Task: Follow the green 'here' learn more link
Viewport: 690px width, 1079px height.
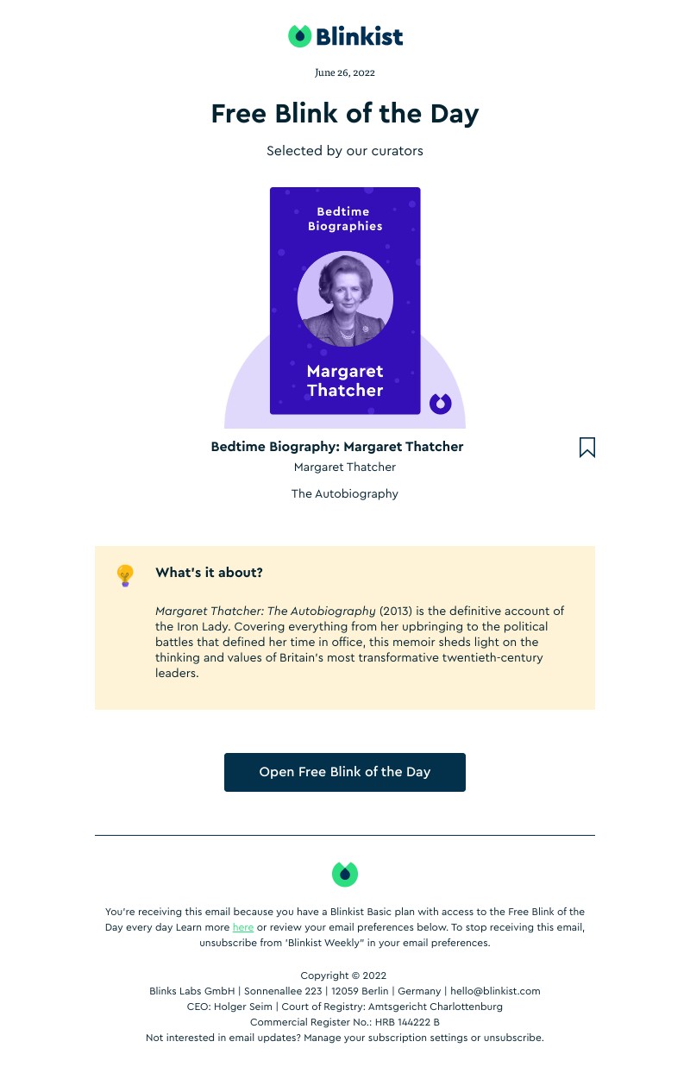Action: coord(243,927)
